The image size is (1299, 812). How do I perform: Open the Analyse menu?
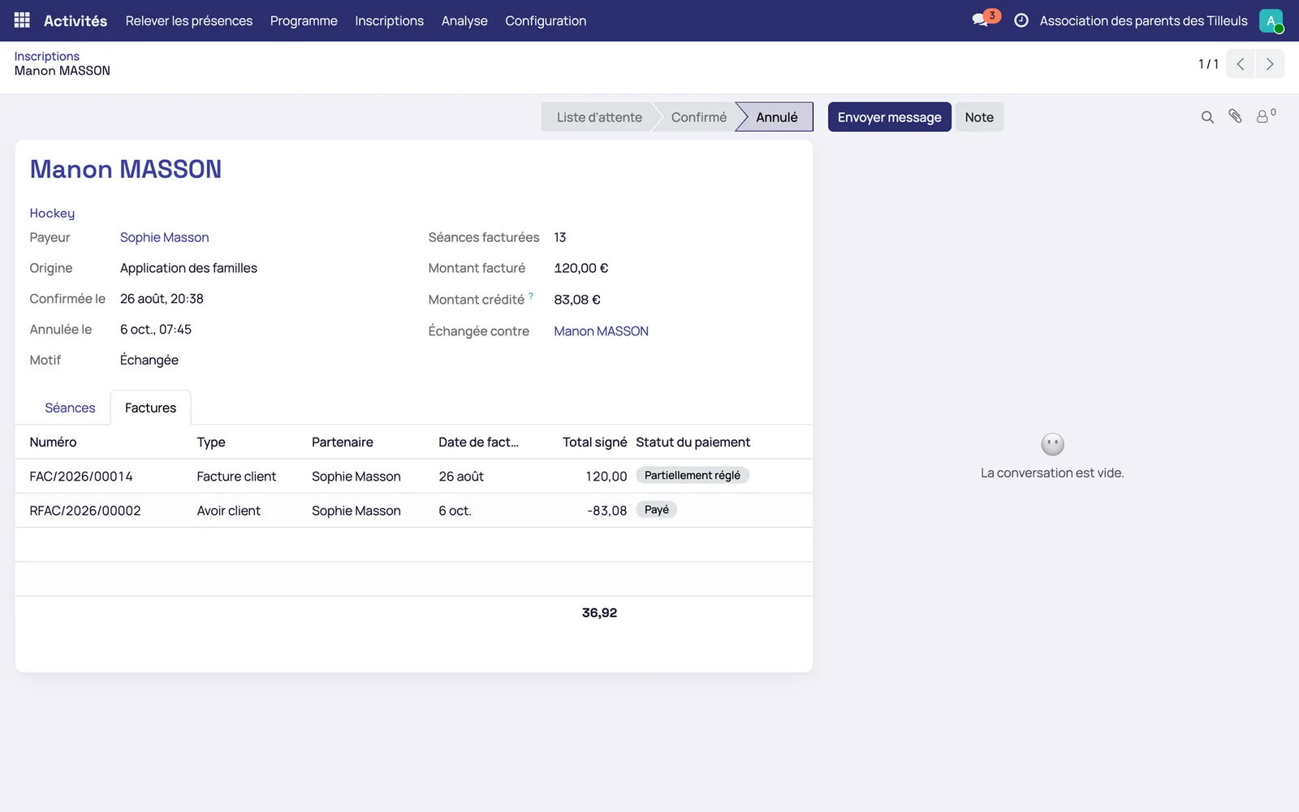[464, 21]
